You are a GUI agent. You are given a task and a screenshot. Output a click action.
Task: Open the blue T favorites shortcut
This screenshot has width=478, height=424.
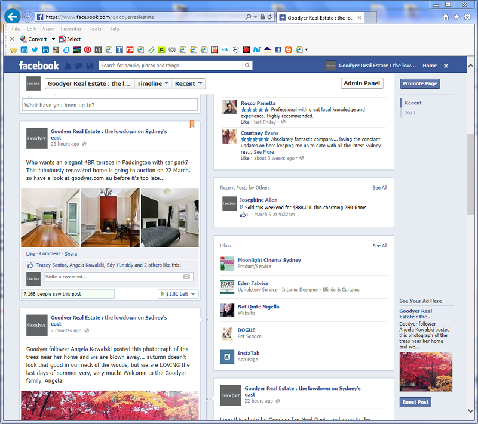pyautogui.click(x=119, y=50)
